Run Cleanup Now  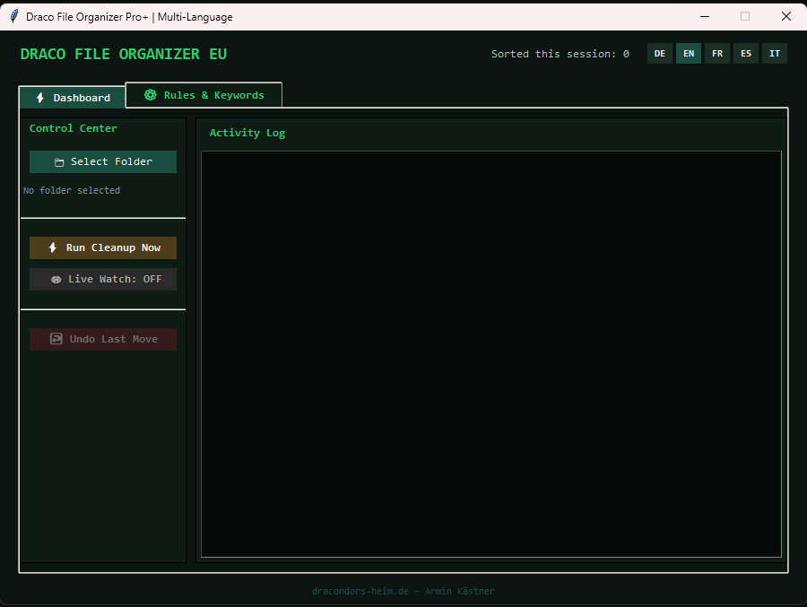(103, 247)
